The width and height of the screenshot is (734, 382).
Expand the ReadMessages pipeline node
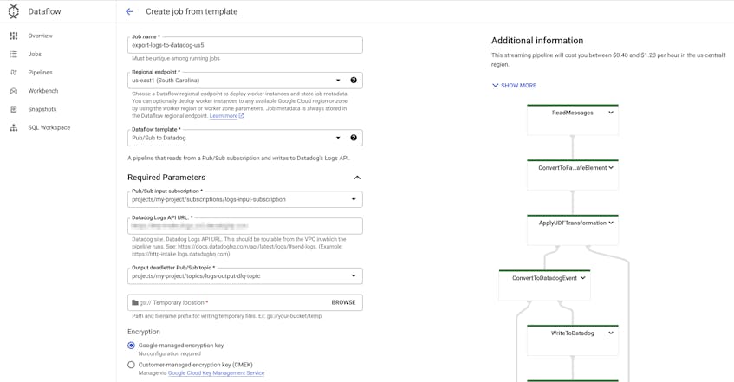tap(611, 113)
